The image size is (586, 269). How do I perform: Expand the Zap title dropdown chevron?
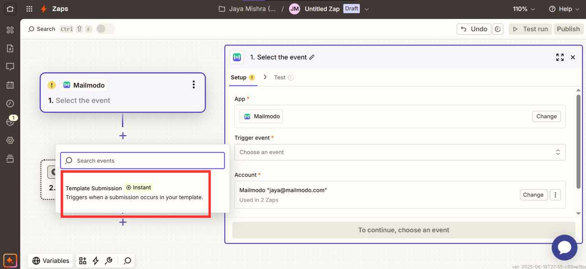point(367,9)
